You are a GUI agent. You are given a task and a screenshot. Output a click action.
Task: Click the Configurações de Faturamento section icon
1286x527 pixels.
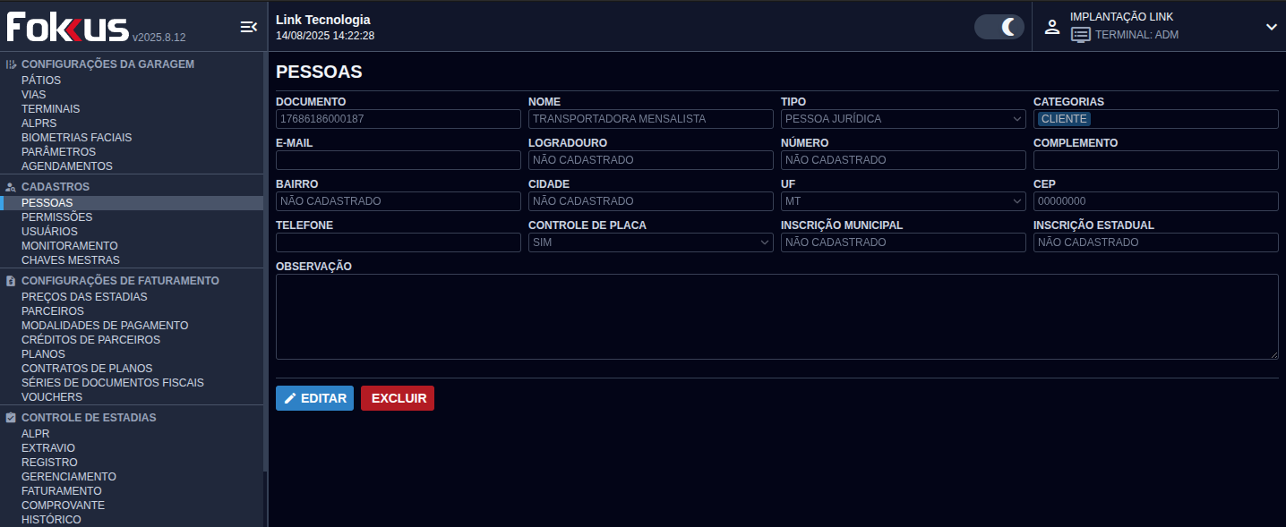point(11,281)
